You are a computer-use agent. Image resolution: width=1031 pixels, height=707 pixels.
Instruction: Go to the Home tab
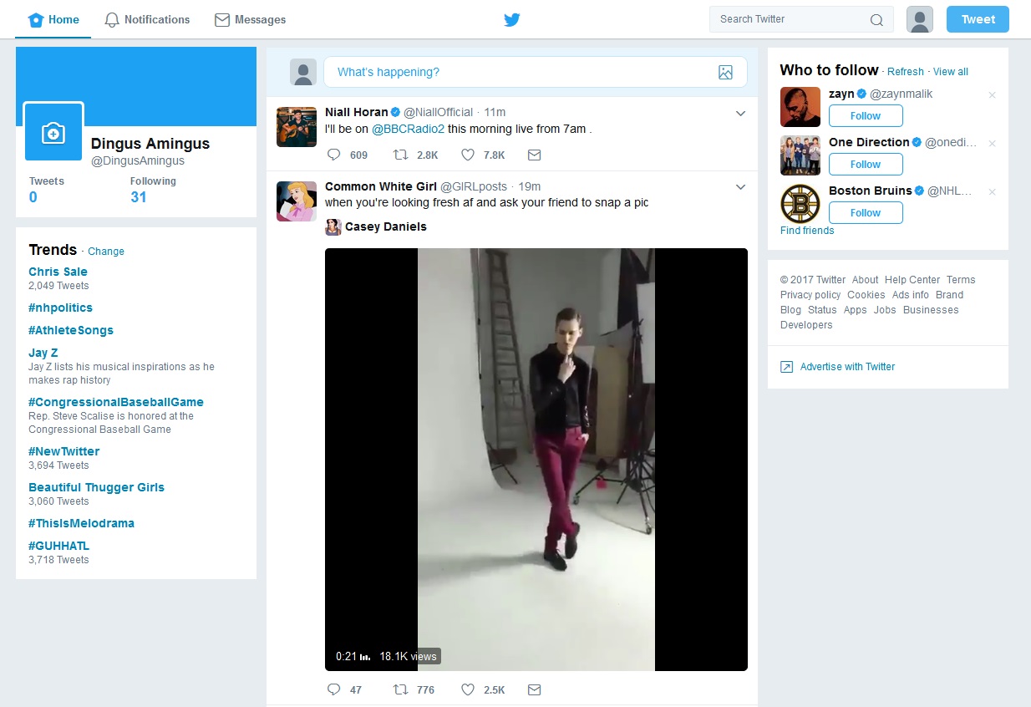(x=54, y=19)
